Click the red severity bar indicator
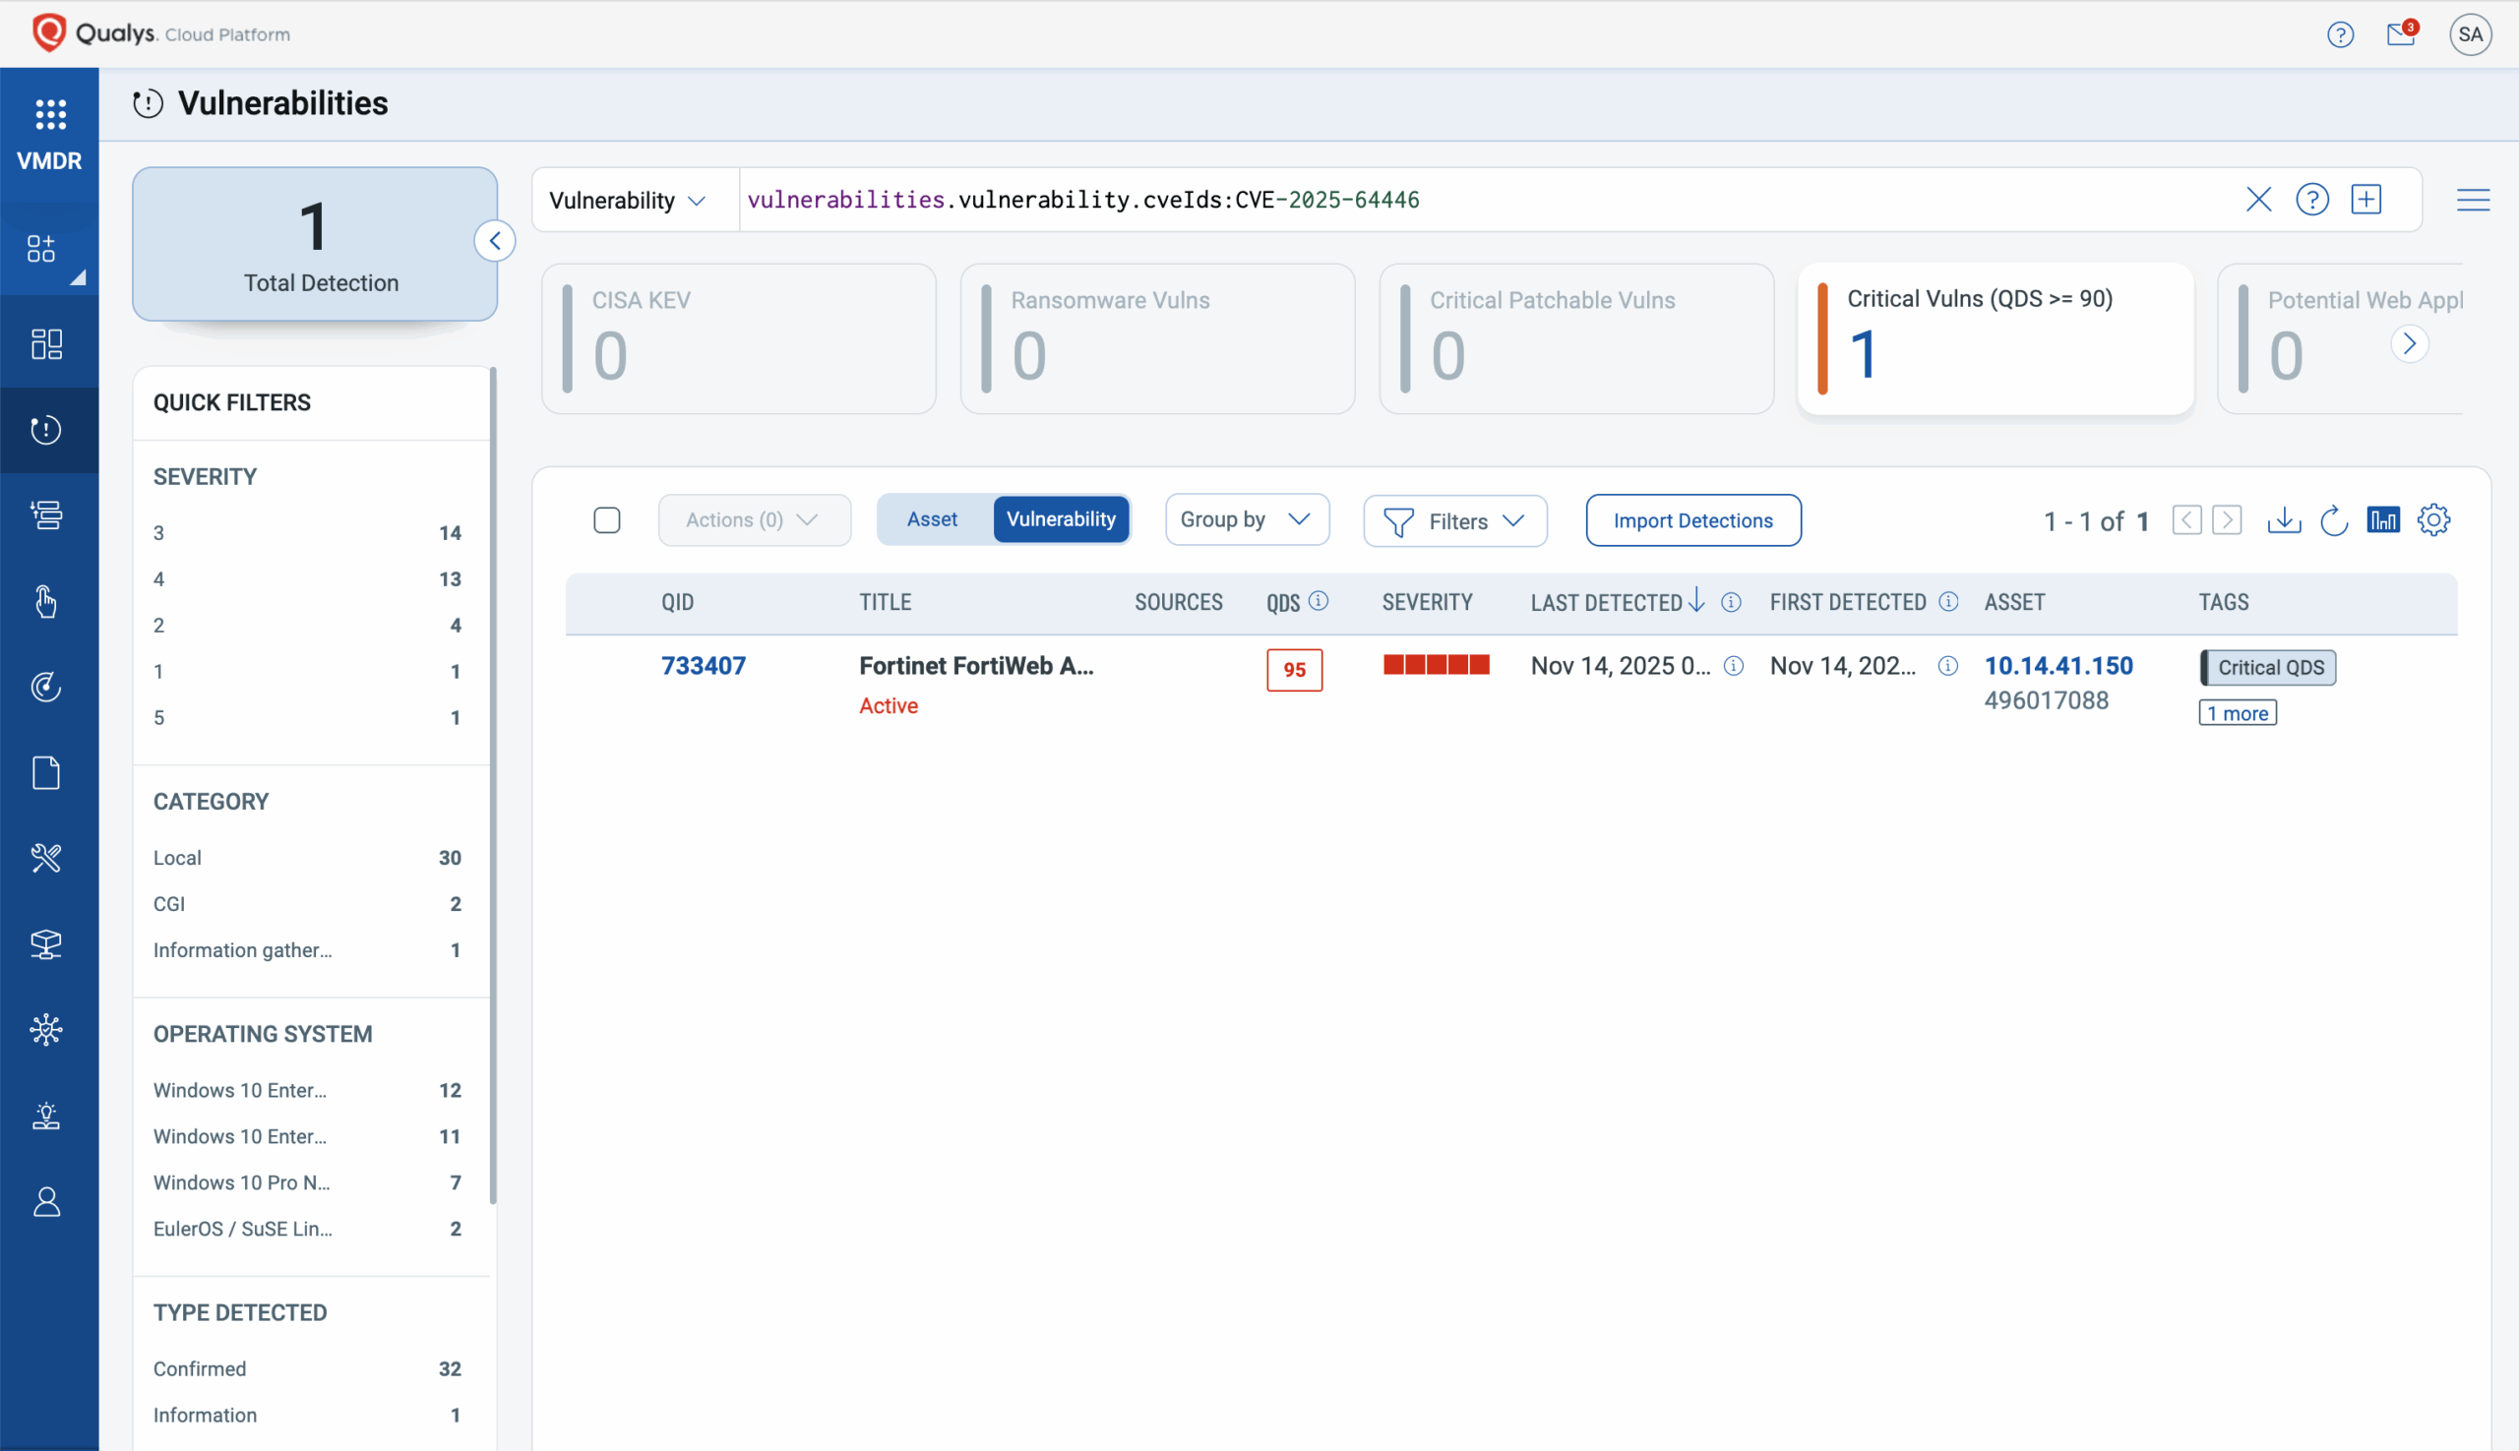The image size is (2519, 1451). coord(1436,665)
